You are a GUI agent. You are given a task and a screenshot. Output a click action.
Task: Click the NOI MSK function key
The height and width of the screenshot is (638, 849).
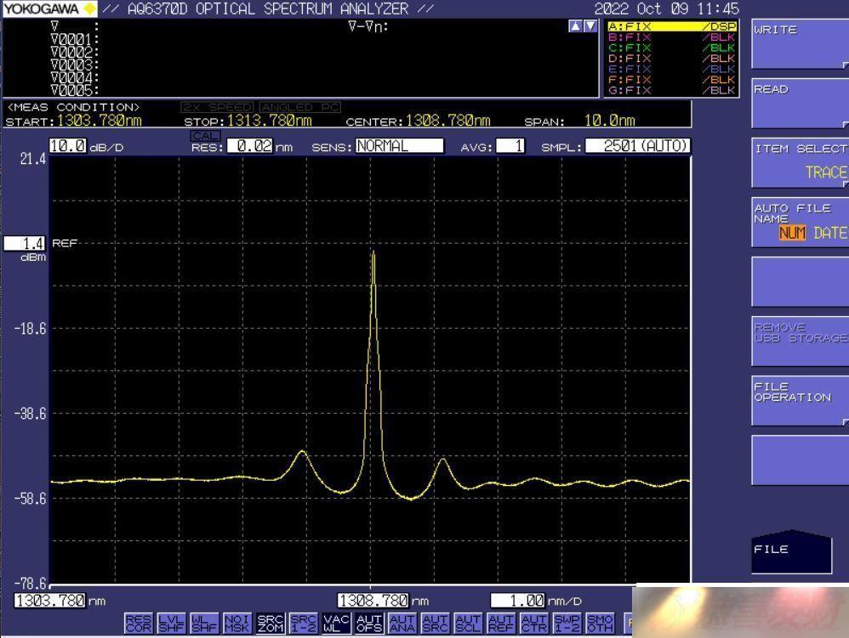click(x=237, y=623)
